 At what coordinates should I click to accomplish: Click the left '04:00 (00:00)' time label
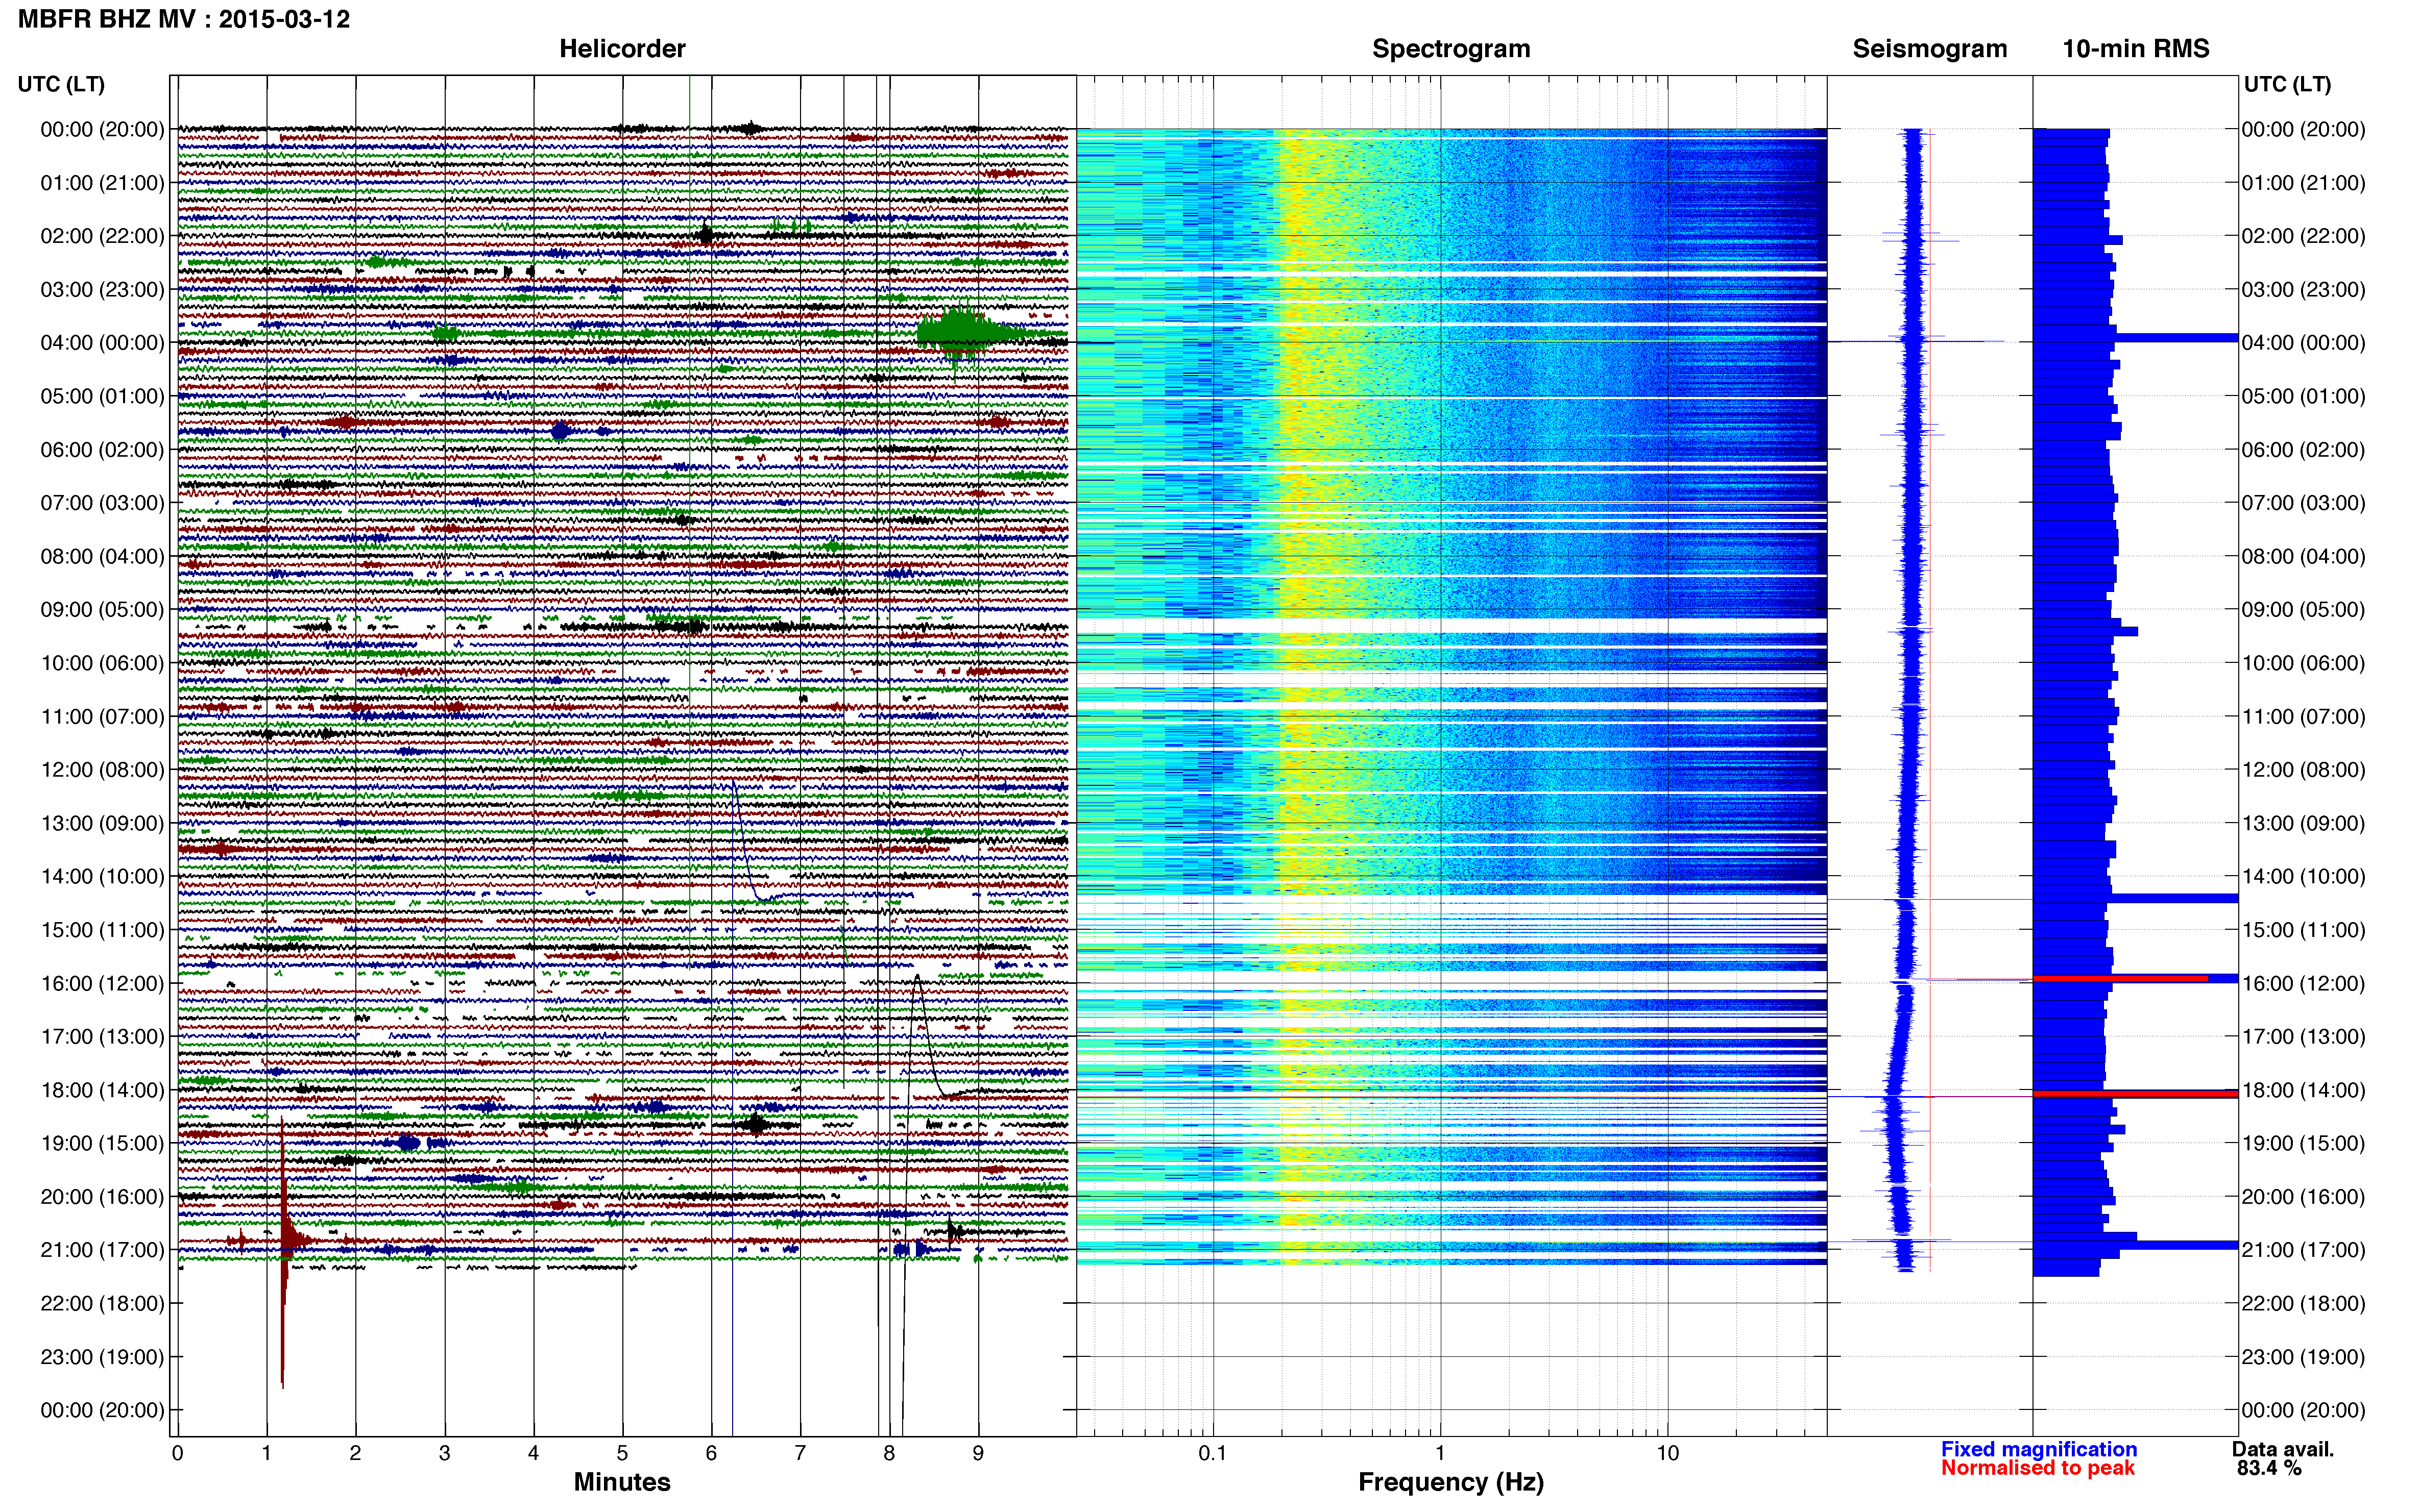click(x=102, y=343)
